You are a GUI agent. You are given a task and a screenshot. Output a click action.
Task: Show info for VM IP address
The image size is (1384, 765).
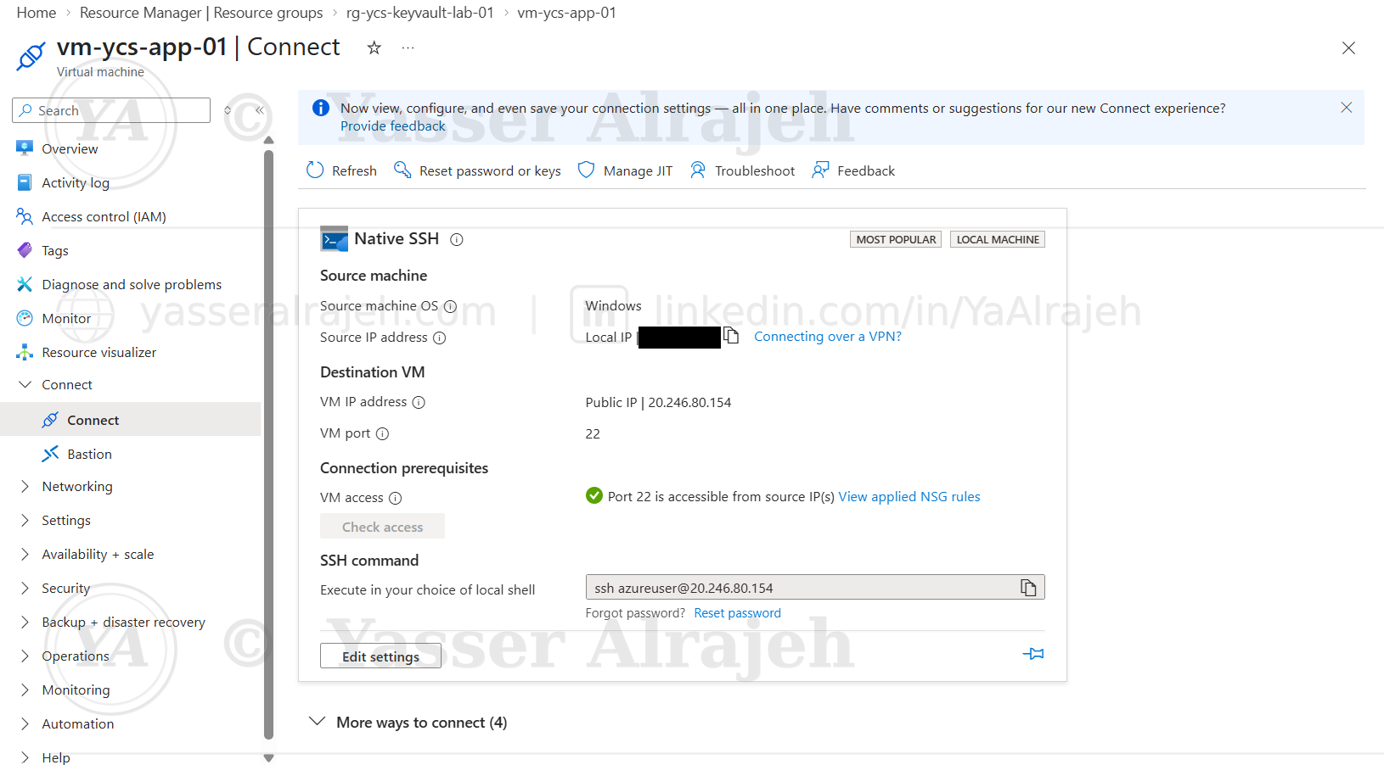point(419,403)
